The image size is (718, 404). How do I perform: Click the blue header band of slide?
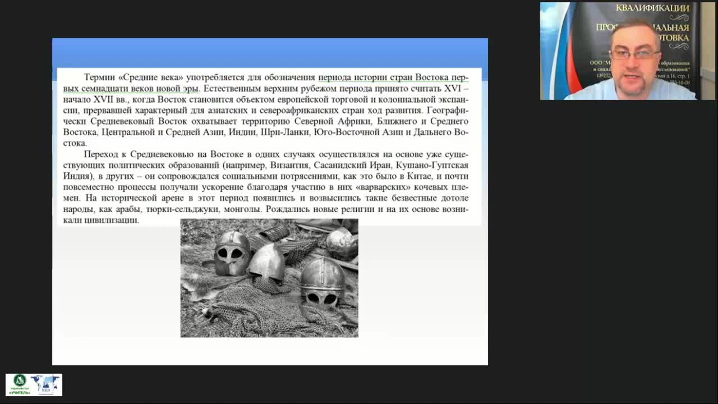click(270, 53)
